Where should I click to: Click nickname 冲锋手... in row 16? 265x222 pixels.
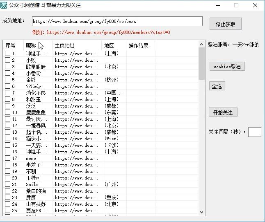click(x=37, y=152)
